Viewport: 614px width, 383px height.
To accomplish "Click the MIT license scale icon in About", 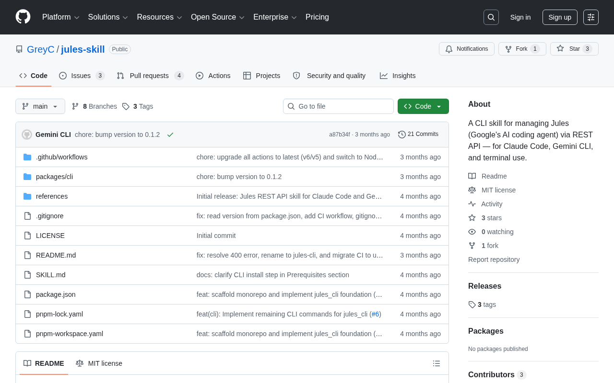I will [472, 190].
